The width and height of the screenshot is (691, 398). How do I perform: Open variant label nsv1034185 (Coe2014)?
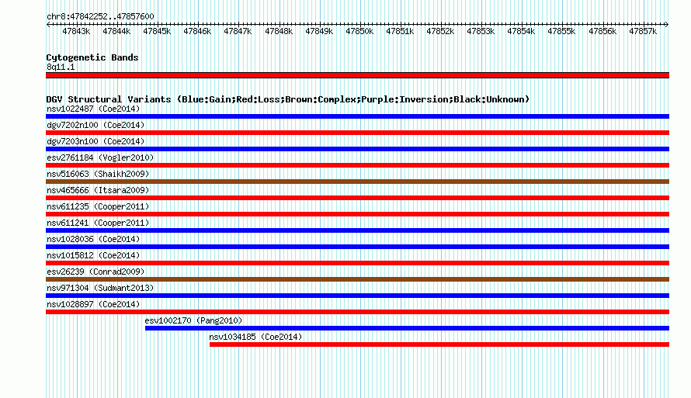[x=255, y=337]
